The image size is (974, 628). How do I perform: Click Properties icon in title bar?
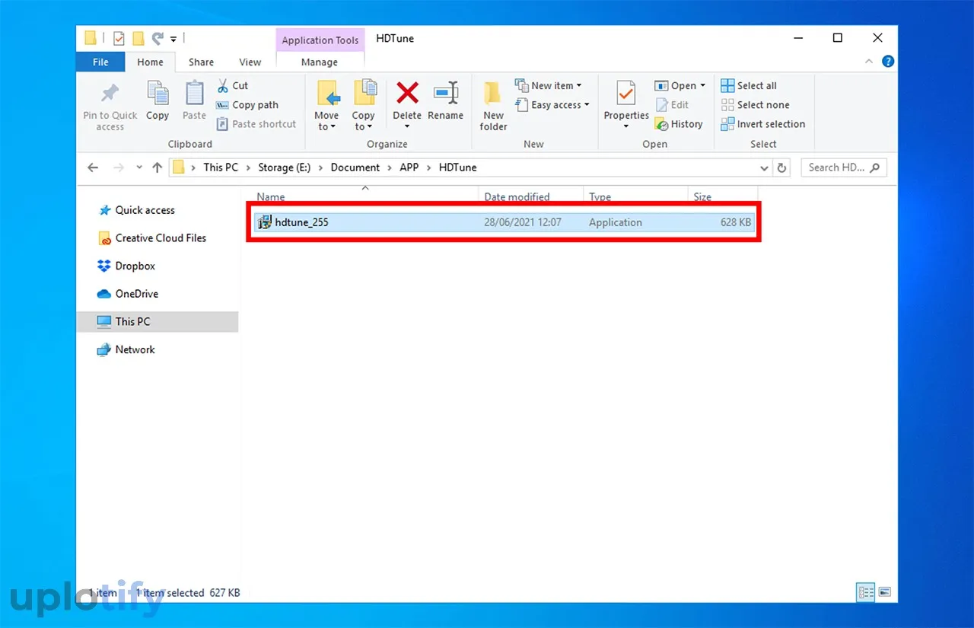(119, 38)
